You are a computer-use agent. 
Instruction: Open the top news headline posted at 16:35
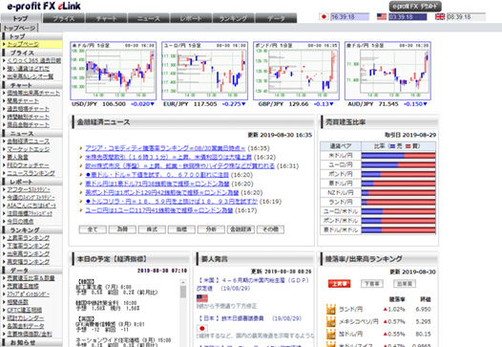click(x=165, y=148)
